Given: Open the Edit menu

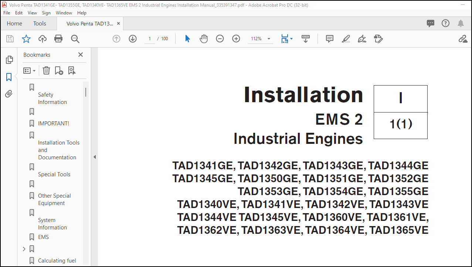Looking at the screenshot, I should pyautogui.click(x=19, y=13).
